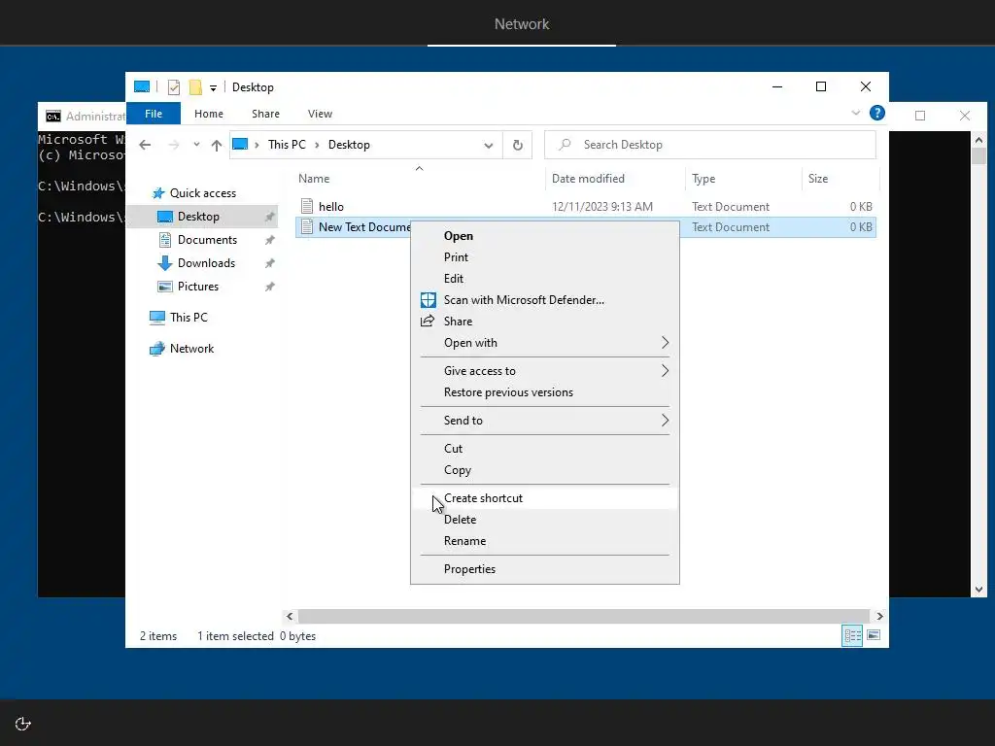Expand the ribbon using the chevron

point(855,113)
